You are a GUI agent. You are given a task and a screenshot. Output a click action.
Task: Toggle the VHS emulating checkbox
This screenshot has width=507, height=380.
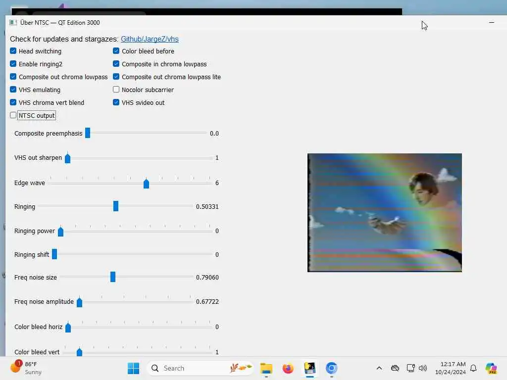click(x=13, y=90)
